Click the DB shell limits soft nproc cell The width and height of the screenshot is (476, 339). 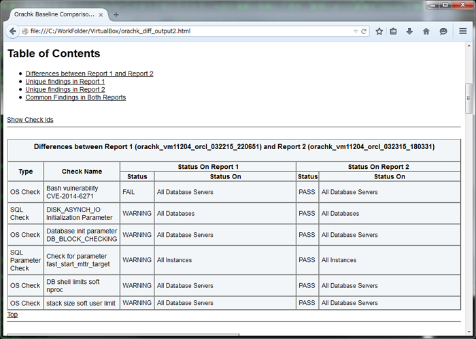pos(82,285)
